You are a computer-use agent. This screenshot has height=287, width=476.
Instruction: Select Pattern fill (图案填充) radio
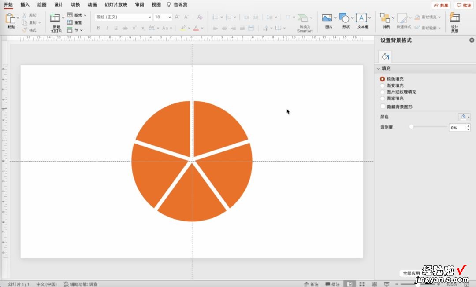[x=382, y=99]
